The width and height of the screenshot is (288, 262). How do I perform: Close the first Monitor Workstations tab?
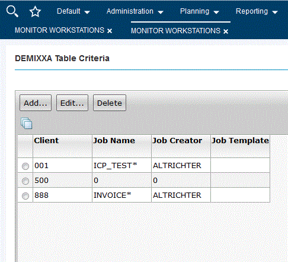coord(110,31)
